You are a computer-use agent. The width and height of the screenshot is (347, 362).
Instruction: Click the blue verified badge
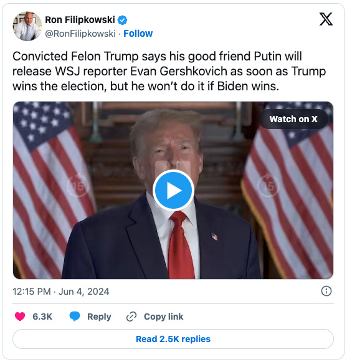(122, 20)
